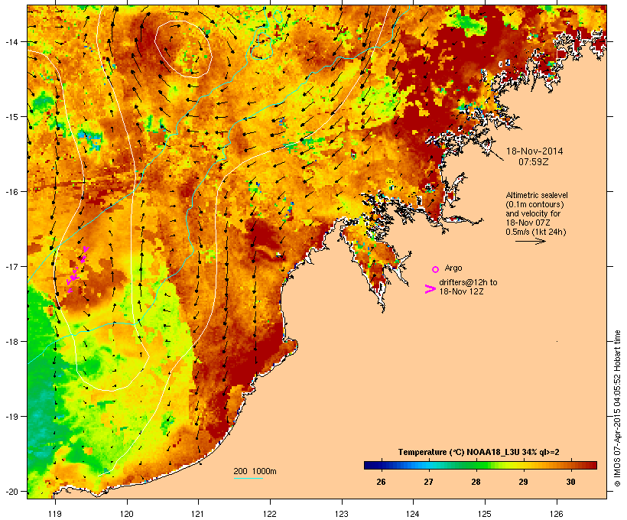Click the -16 latitude axis label
The height and width of the screenshot is (520, 627).
tap(11, 192)
